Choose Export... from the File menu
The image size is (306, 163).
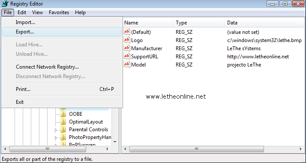point(62,32)
